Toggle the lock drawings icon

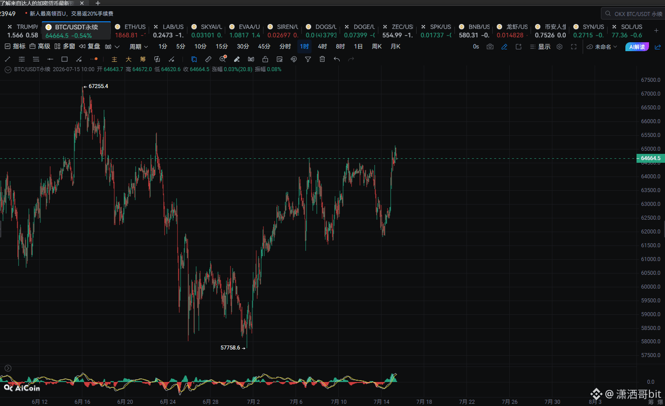click(265, 59)
